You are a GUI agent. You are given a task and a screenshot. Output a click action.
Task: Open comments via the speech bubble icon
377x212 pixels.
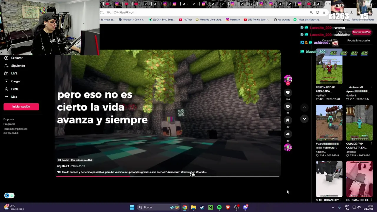[x=288, y=106]
